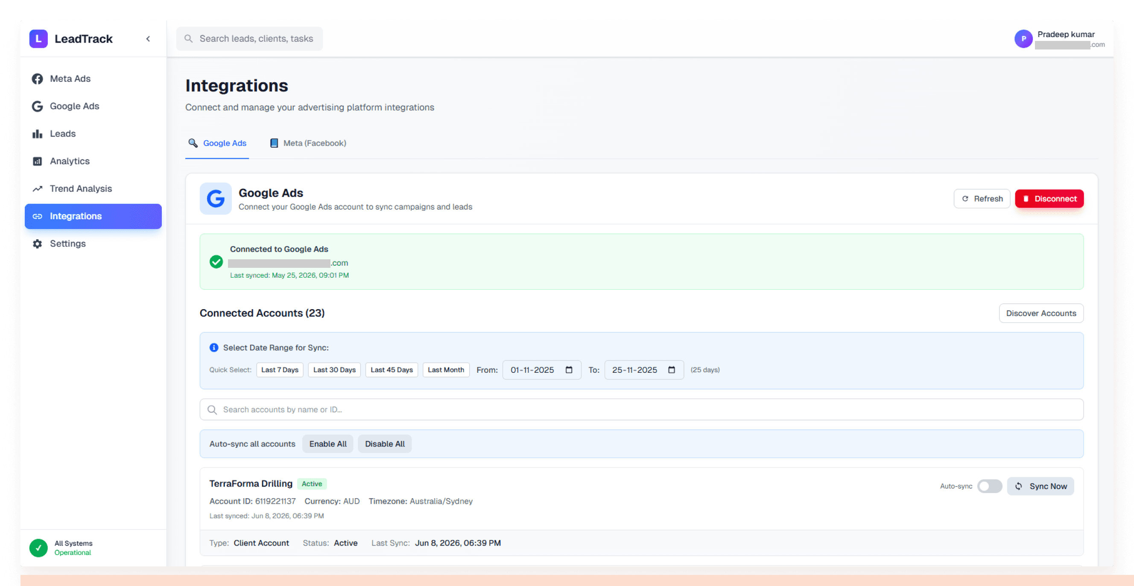Click Account ID: 6119221137 text
1134x586 pixels.
click(252, 502)
